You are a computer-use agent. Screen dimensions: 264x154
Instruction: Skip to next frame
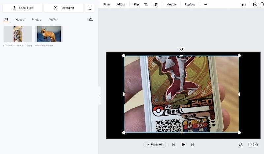click(192, 144)
